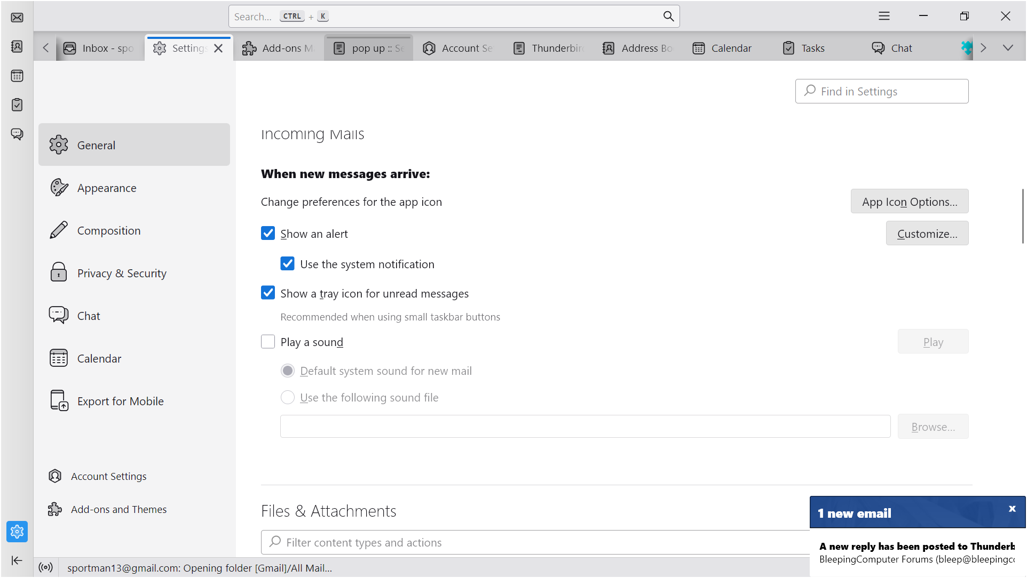Expand the list all tabs dropdown
Screen dimensions: 1027x578
(1007, 48)
